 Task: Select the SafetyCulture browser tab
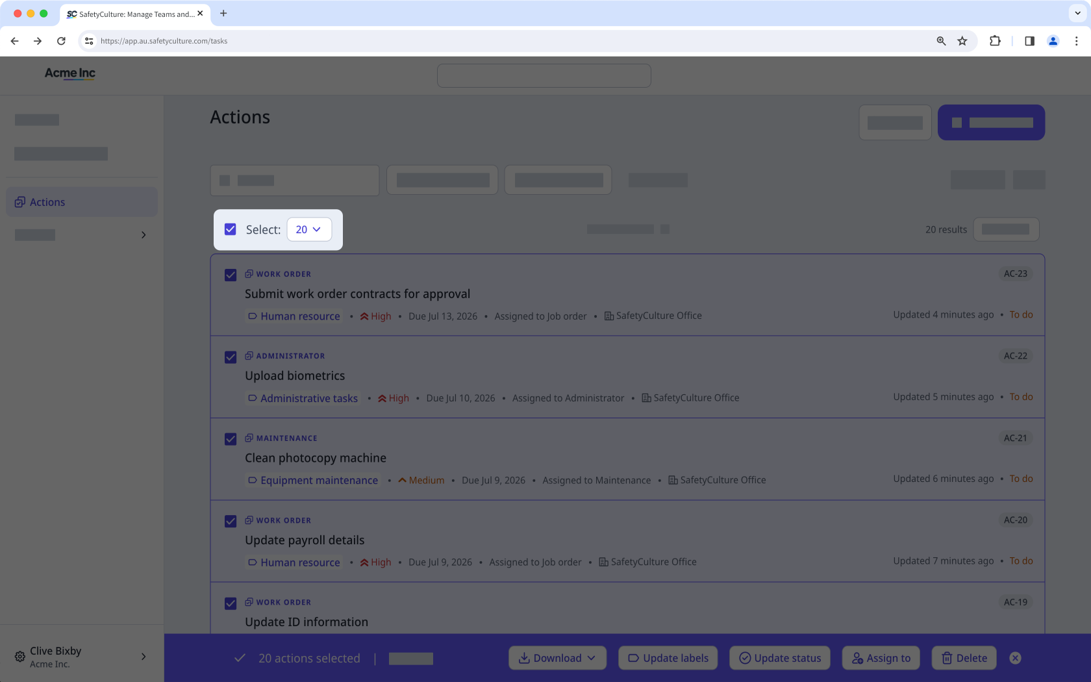pos(134,14)
